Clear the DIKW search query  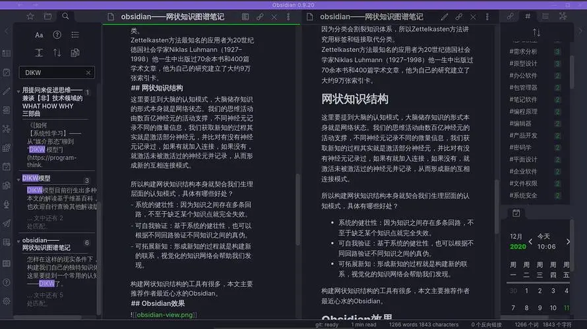pos(88,72)
